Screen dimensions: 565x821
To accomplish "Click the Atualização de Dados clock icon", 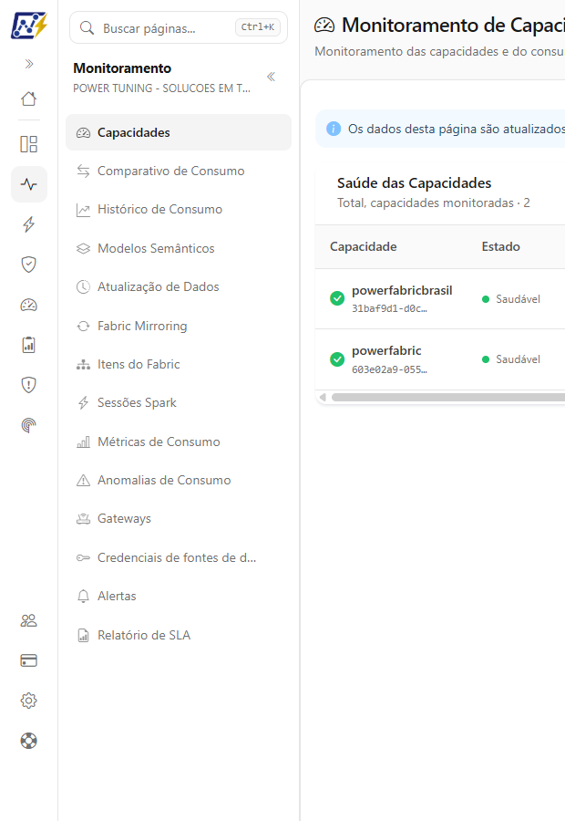I will [x=83, y=287].
